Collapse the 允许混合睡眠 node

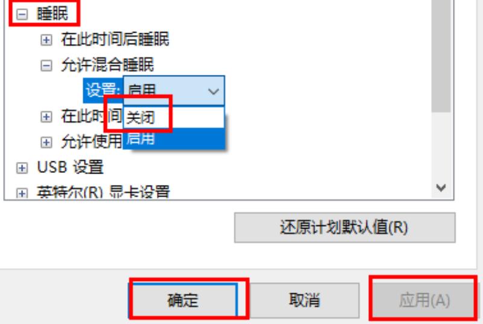pos(46,65)
